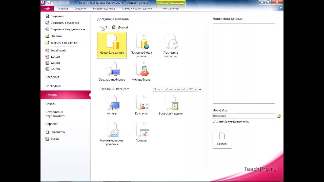This screenshot has height=182, width=324.
Task: Open recent file Борей.accdb
Action: (56, 50)
